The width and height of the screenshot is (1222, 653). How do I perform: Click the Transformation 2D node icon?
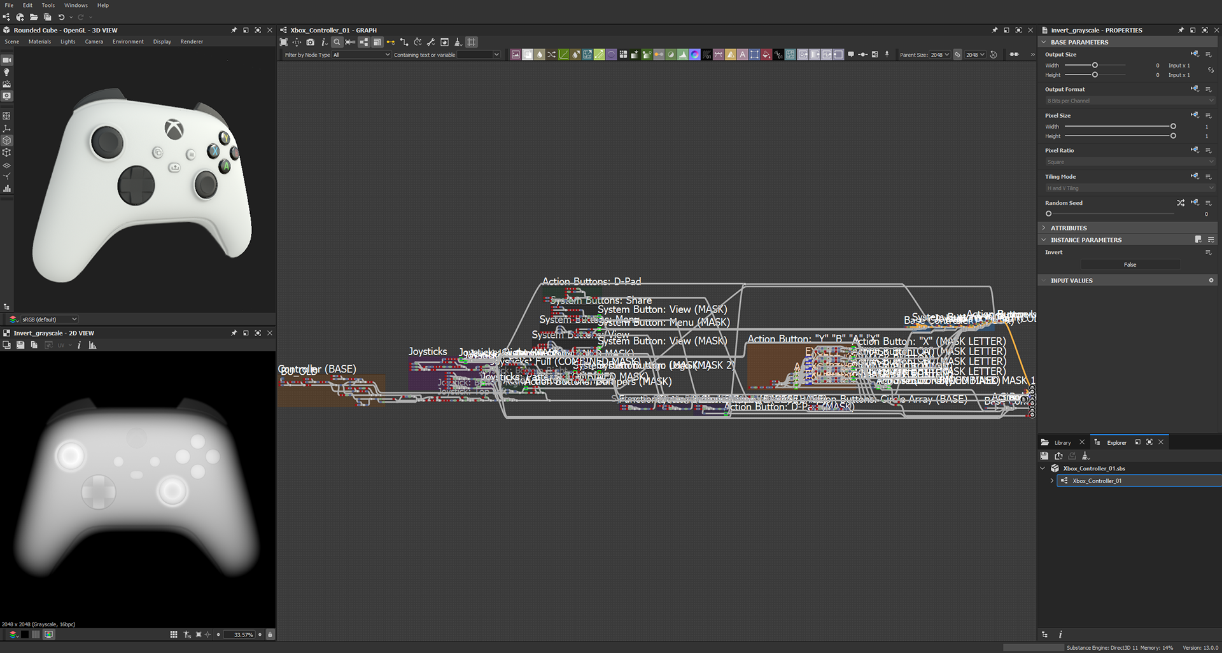[x=754, y=55]
